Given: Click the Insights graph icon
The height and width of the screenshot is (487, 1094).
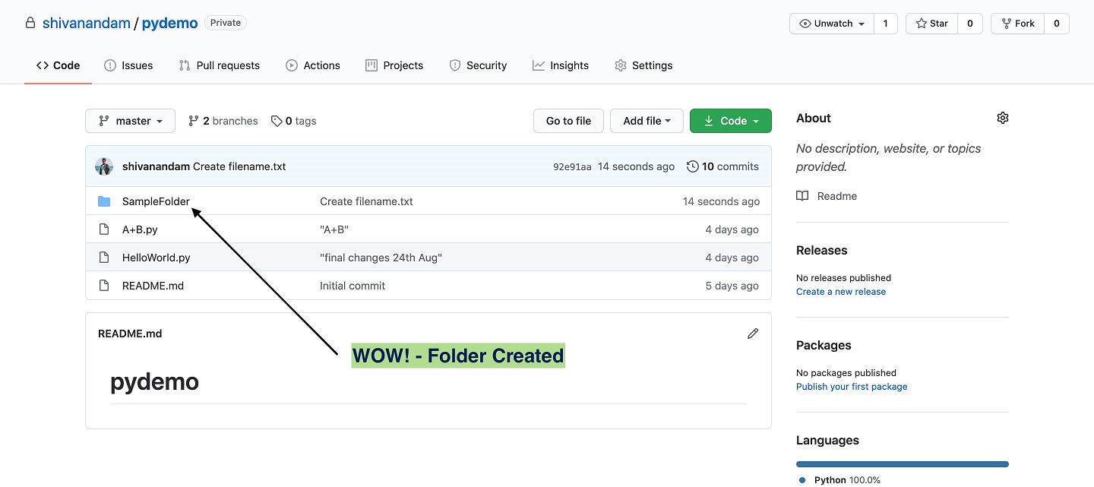Looking at the screenshot, I should (x=537, y=65).
